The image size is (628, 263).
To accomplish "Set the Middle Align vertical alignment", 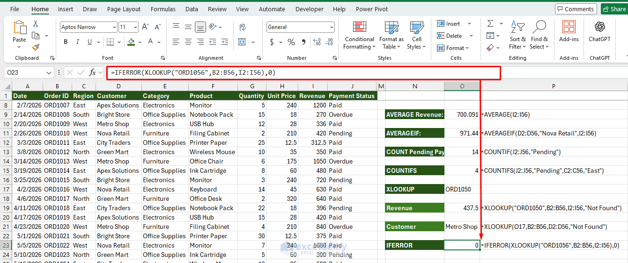I will coord(188,27).
